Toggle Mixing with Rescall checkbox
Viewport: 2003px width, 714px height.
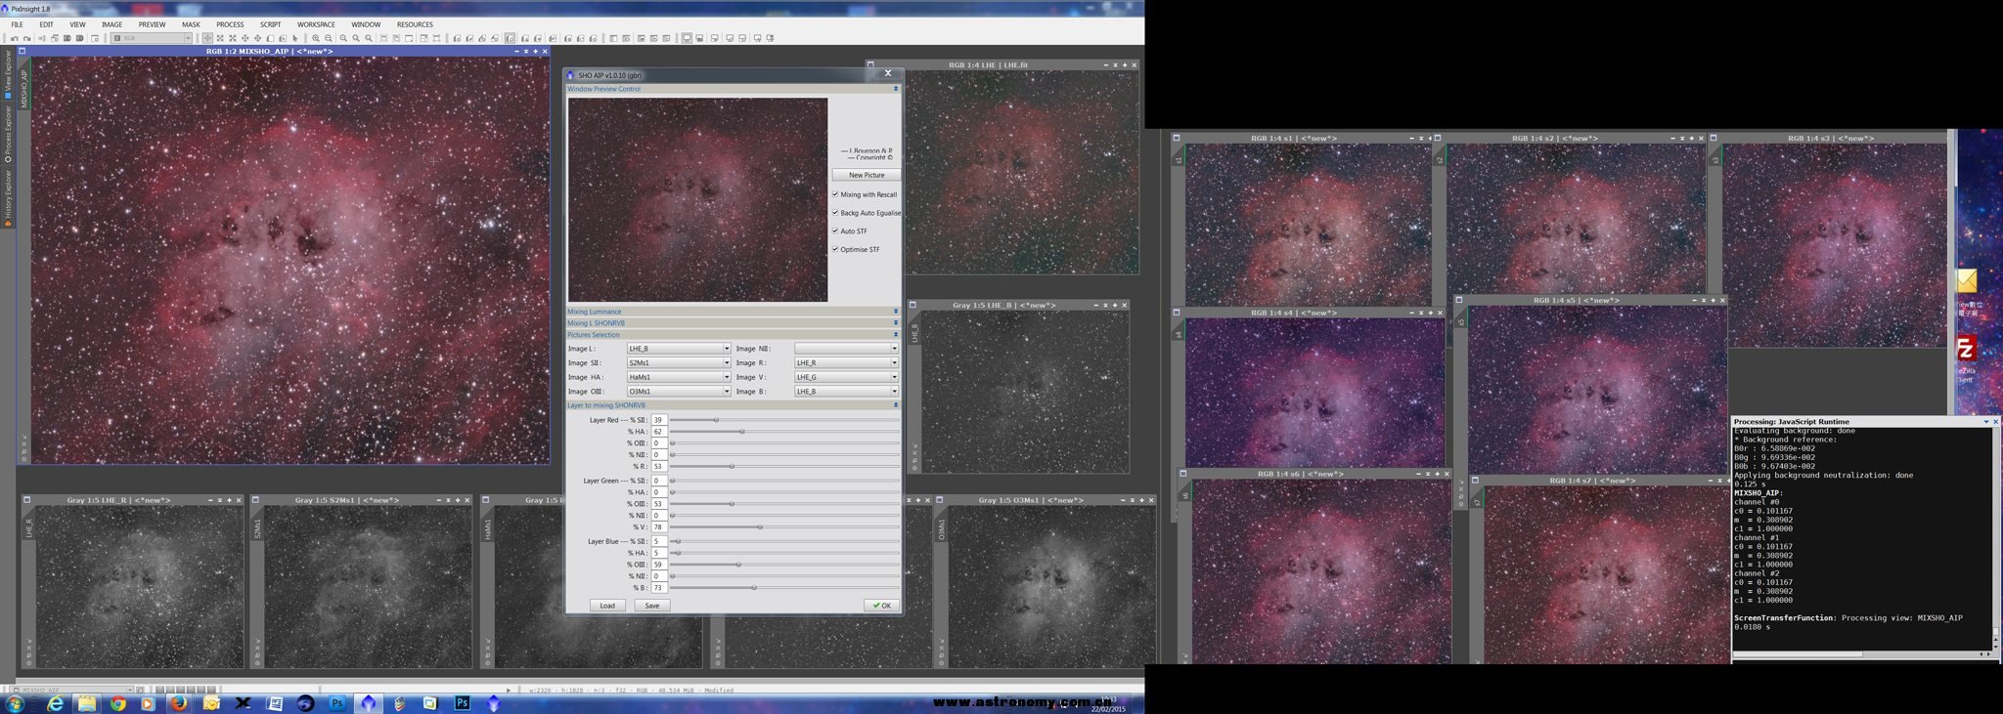[x=835, y=194]
